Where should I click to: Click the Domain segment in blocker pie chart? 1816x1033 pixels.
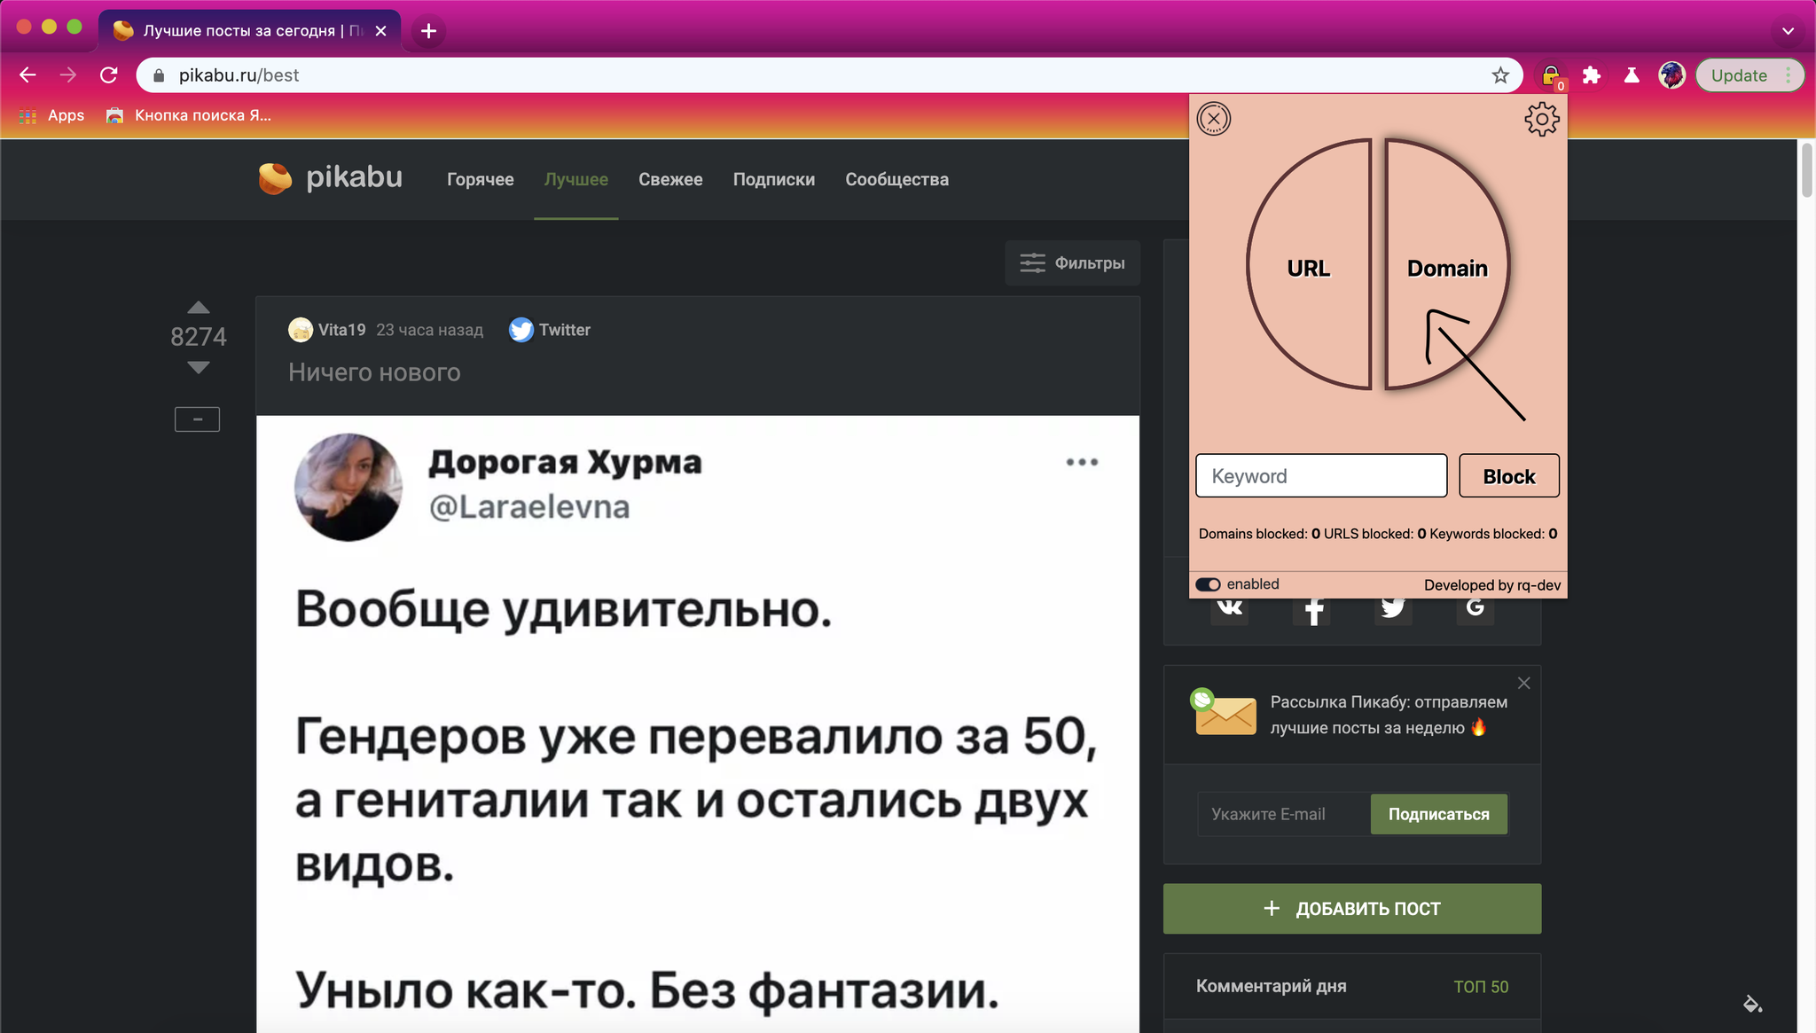coord(1447,269)
